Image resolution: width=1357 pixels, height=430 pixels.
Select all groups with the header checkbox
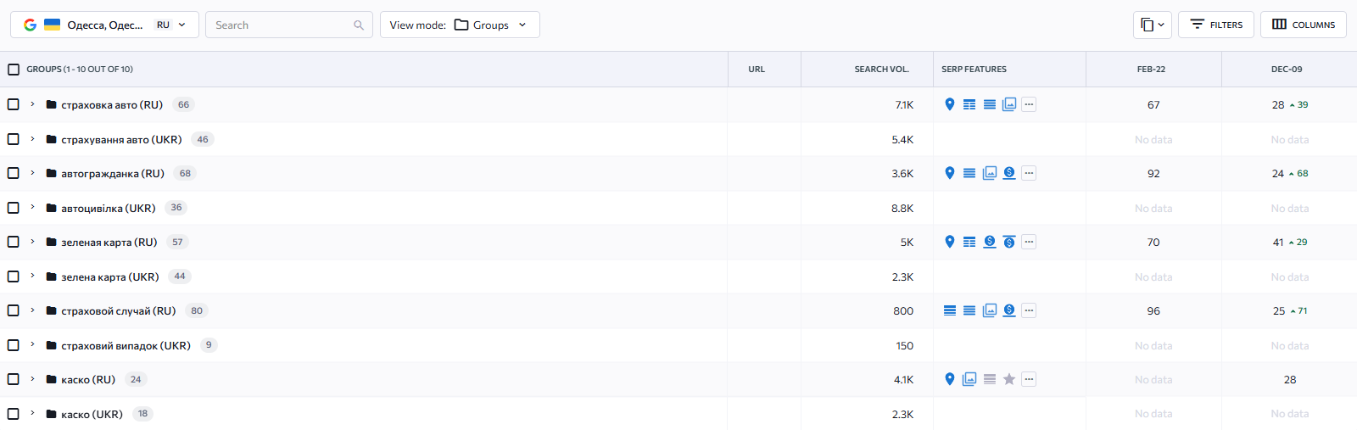tap(14, 70)
